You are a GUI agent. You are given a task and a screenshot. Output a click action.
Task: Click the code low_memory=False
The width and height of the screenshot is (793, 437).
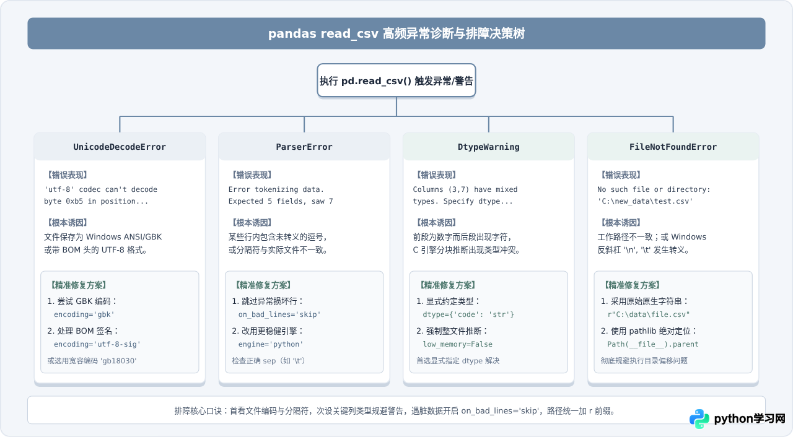coord(457,344)
